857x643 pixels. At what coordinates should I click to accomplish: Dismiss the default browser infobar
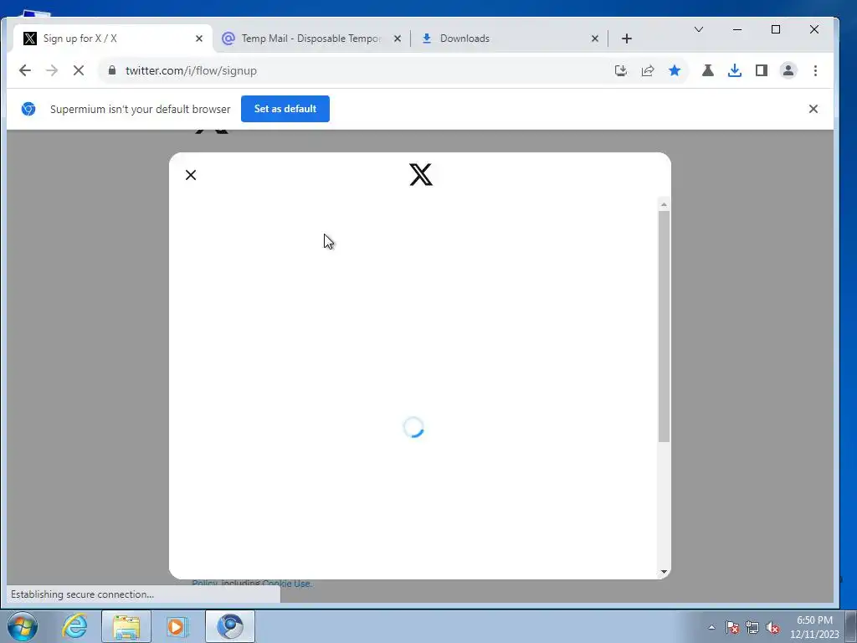point(813,109)
